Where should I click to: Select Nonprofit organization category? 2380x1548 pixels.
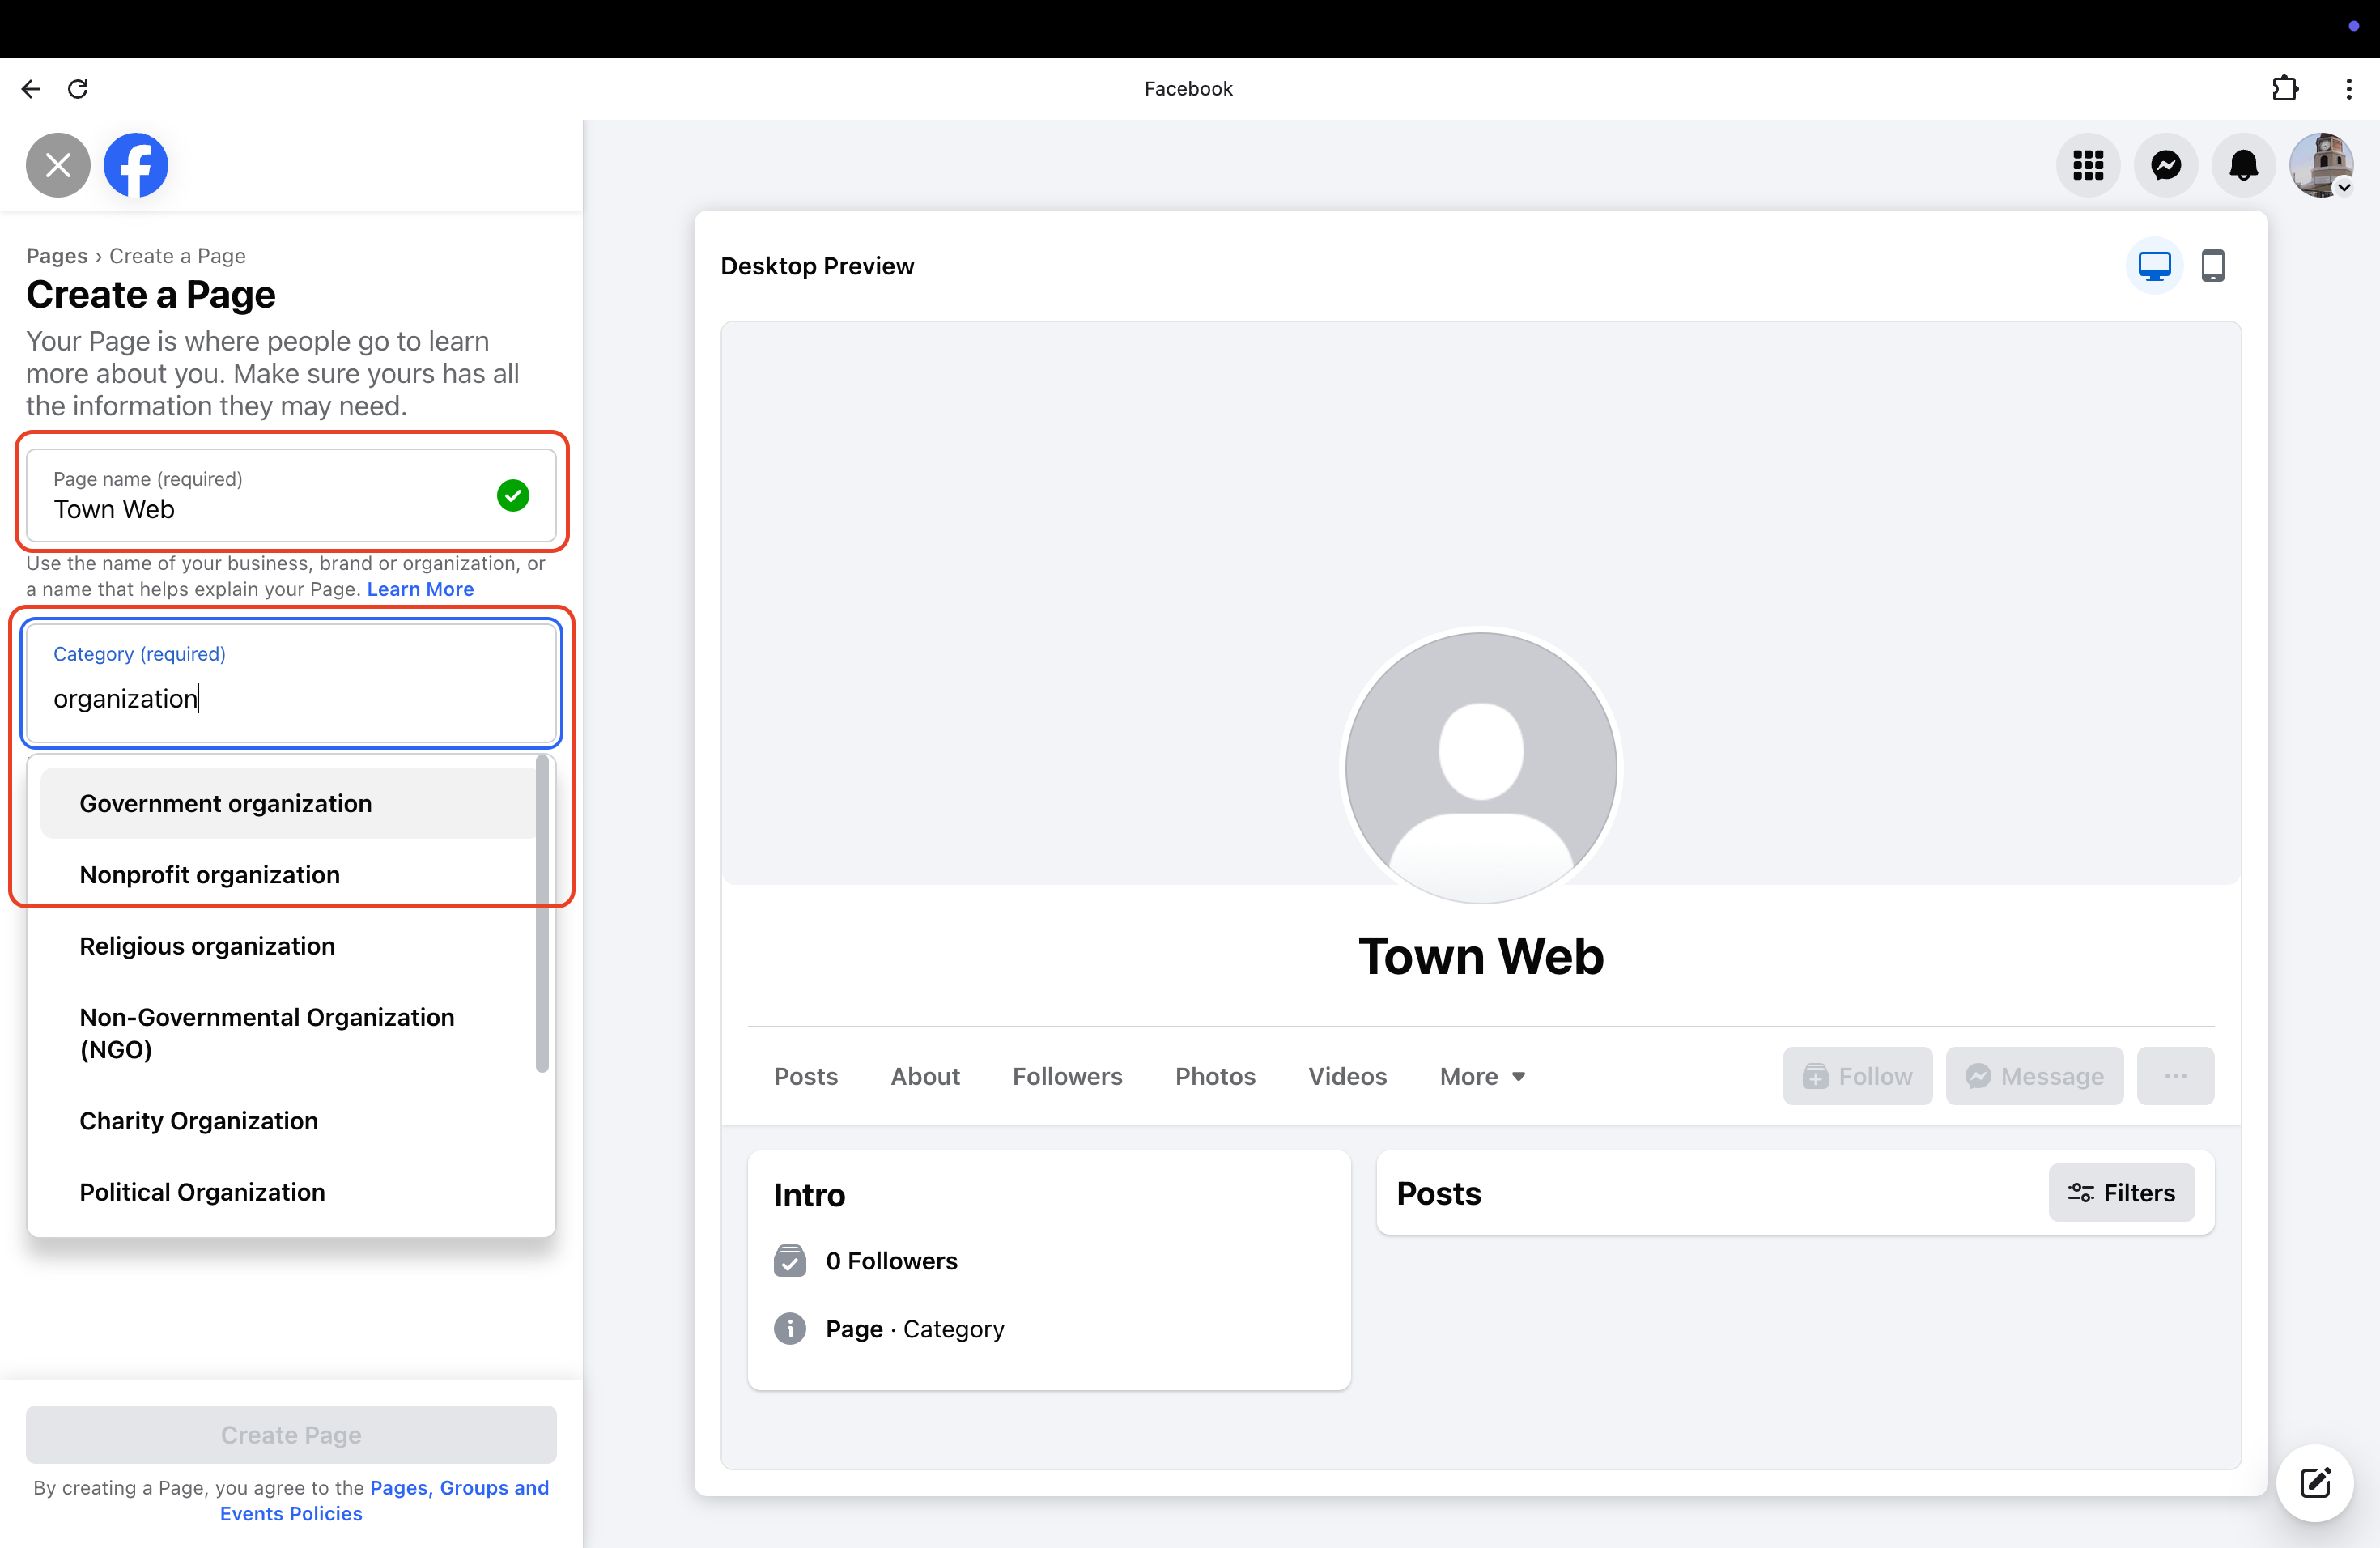[x=288, y=875]
